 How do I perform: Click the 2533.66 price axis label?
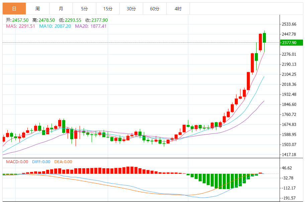289,24
